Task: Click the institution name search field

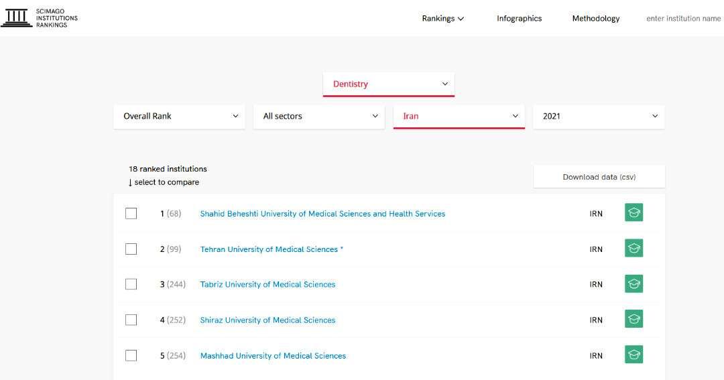Action: click(x=683, y=19)
